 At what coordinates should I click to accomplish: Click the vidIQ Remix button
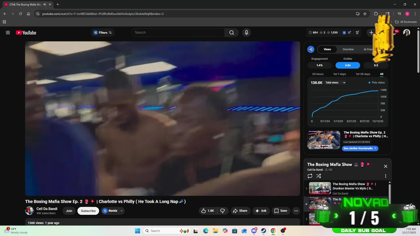coord(110,211)
